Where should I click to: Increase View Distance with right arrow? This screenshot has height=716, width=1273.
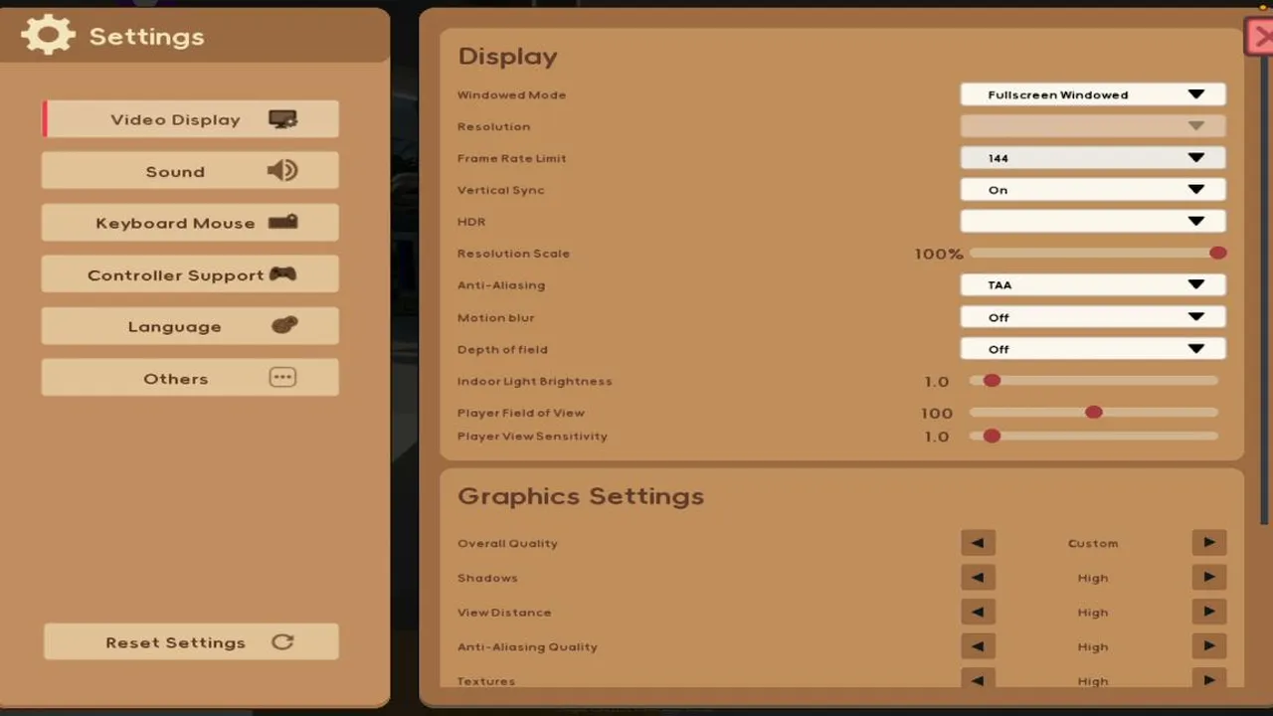click(x=1209, y=613)
